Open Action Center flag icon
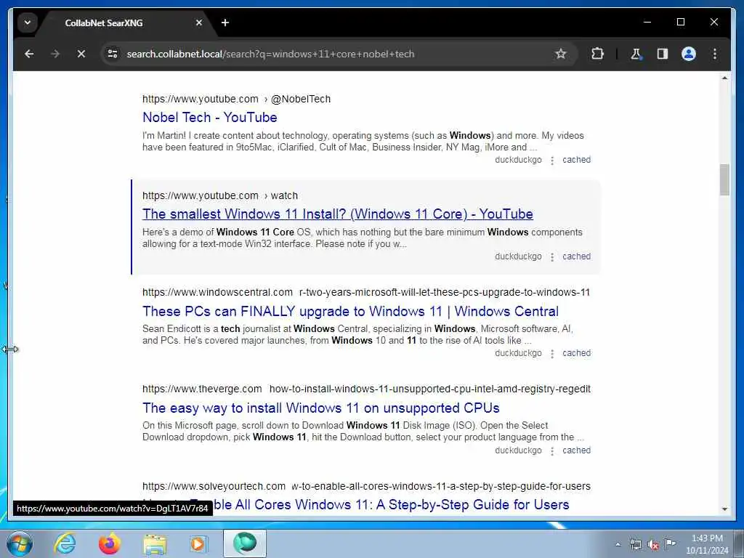This screenshot has width=744, height=558. click(x=670, y=543)
